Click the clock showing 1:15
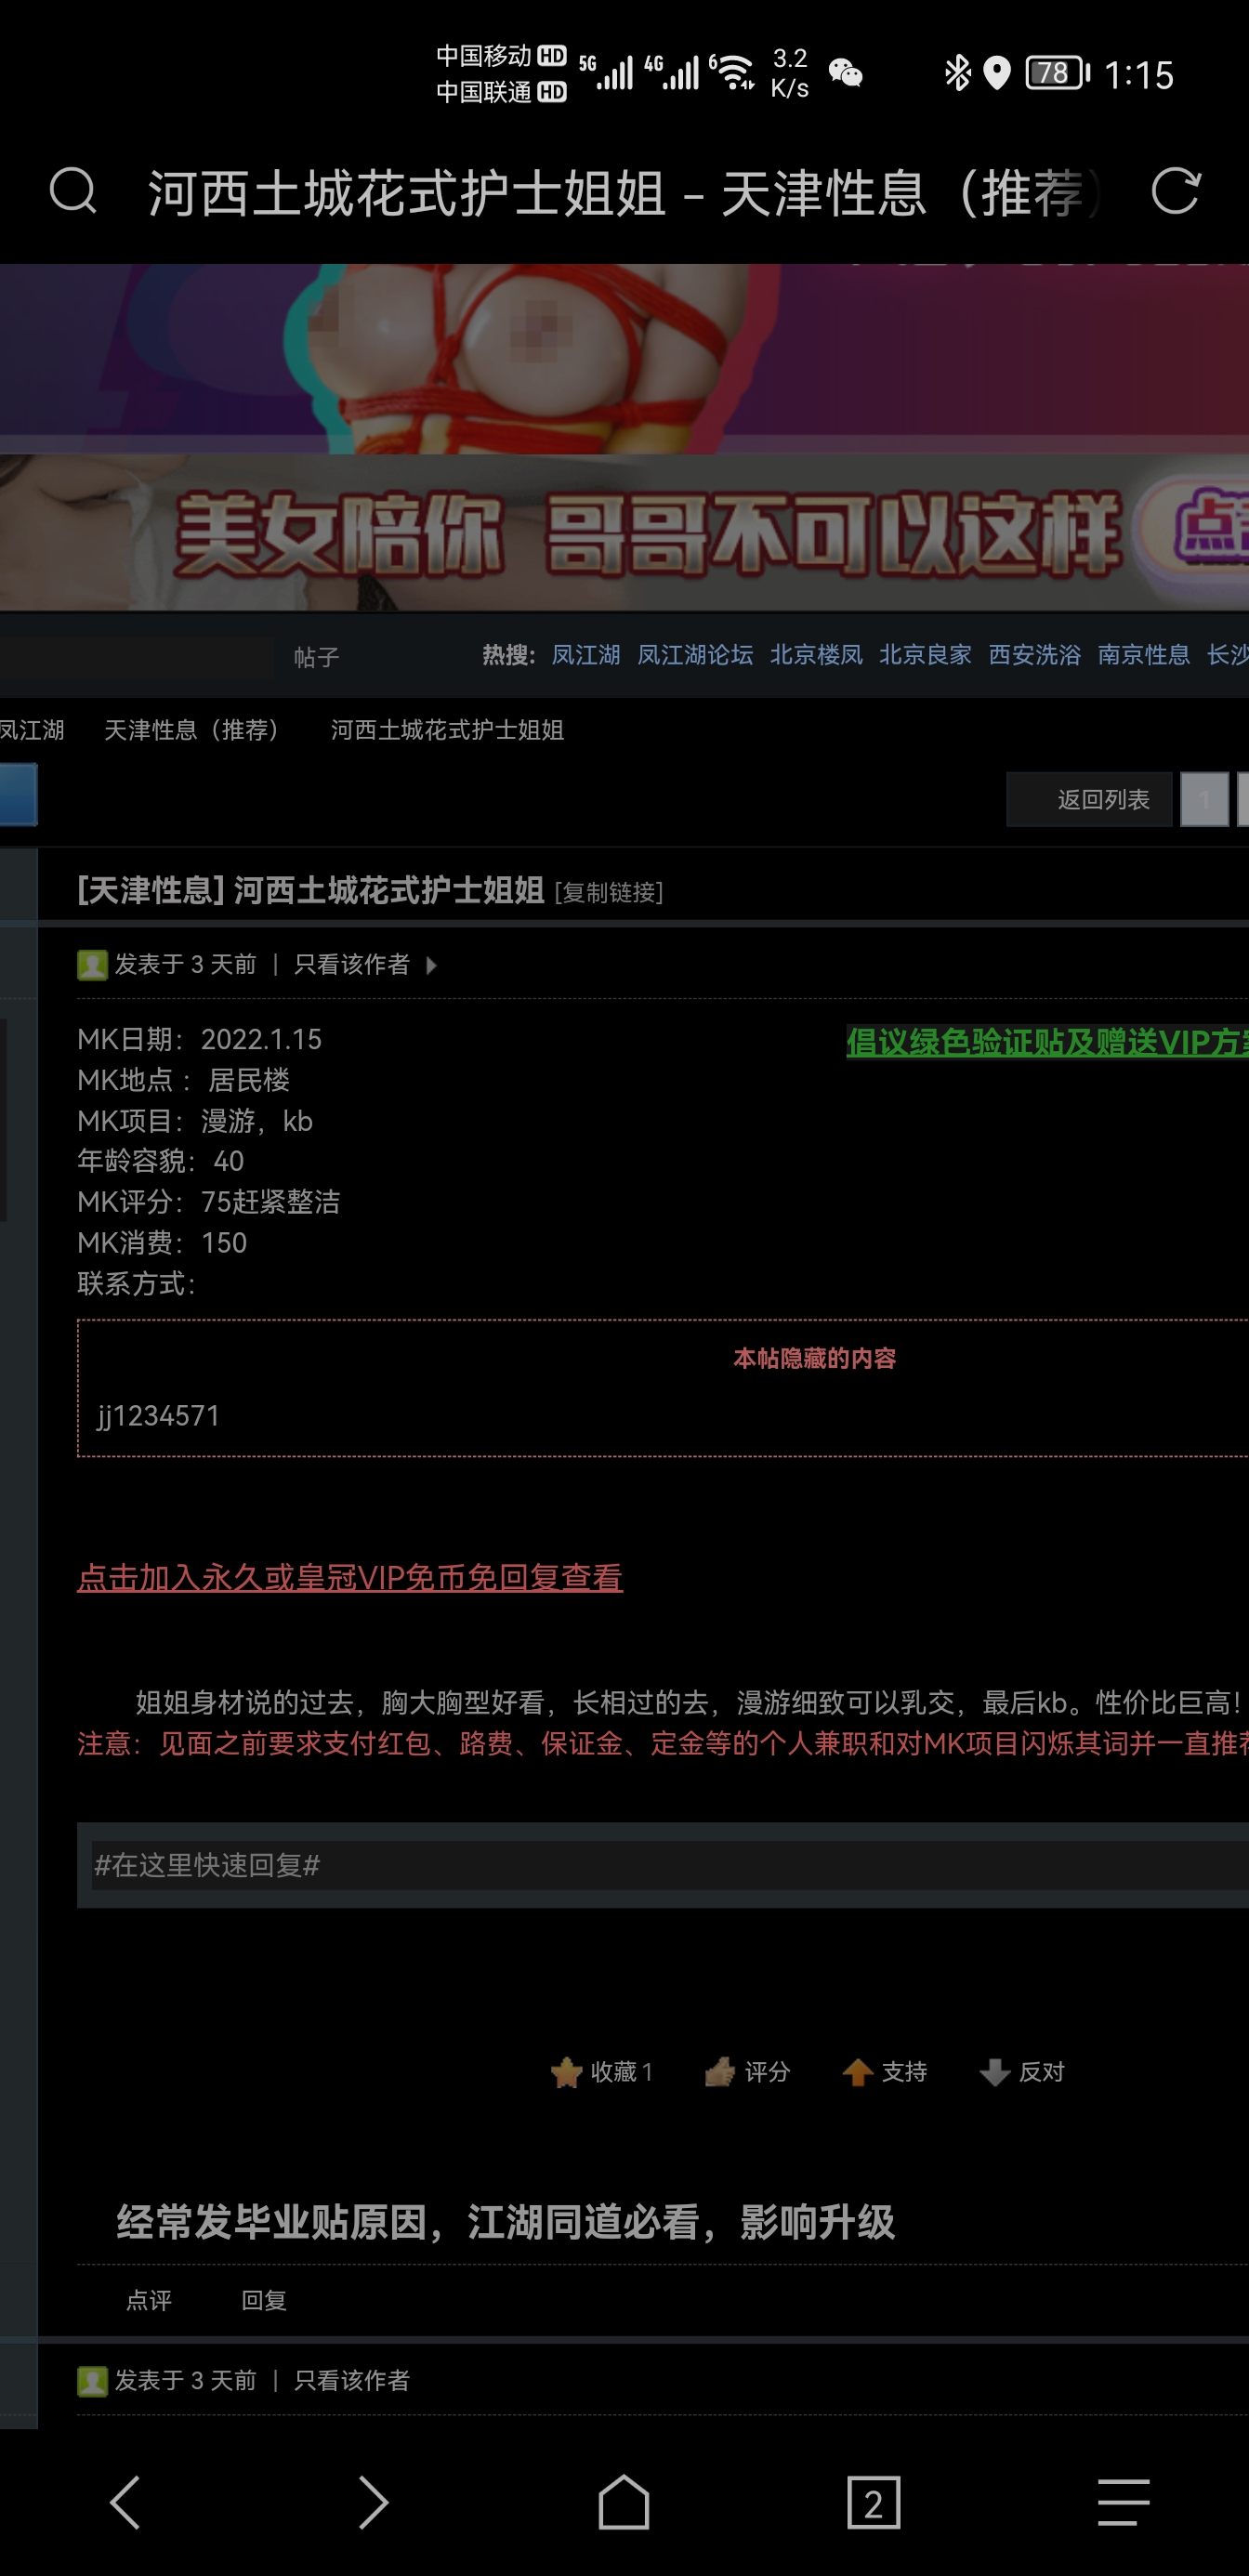This screenshot has height=2576, width=1249. [1138, 74]
